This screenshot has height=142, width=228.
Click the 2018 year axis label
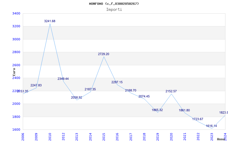coord(144,137)
